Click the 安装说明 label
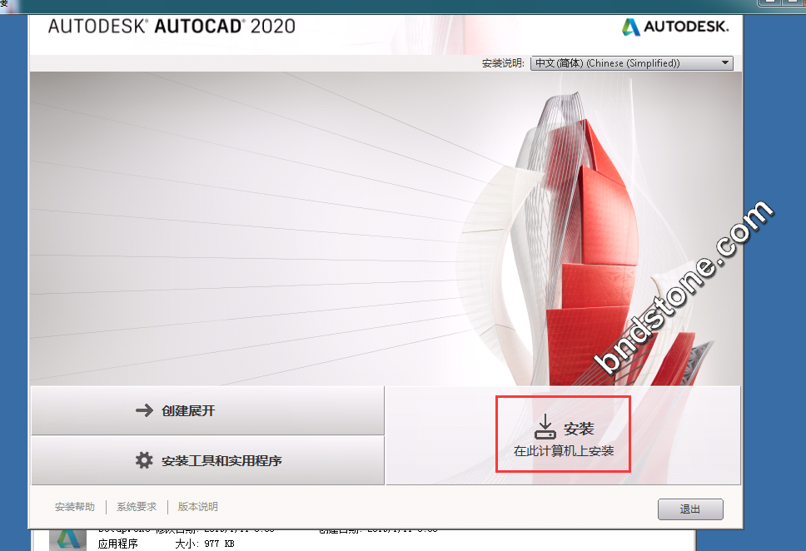 point(503,63)
